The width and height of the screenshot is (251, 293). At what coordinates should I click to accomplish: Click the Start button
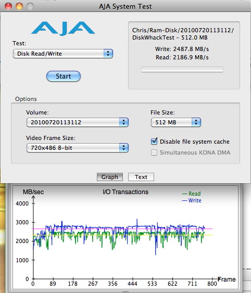click(x=64, y=76)
